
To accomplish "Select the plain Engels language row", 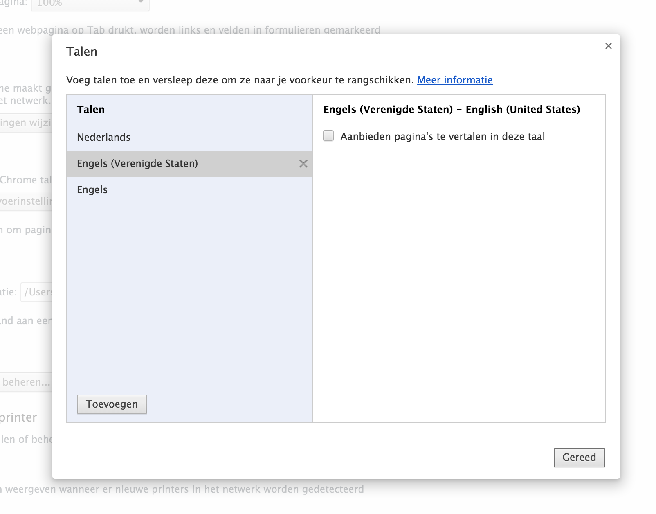I will coord(190,190).
